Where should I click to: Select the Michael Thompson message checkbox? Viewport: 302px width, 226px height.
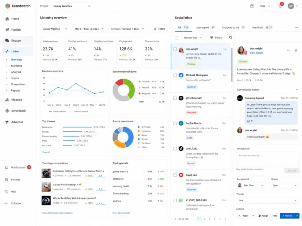(175, 75)
